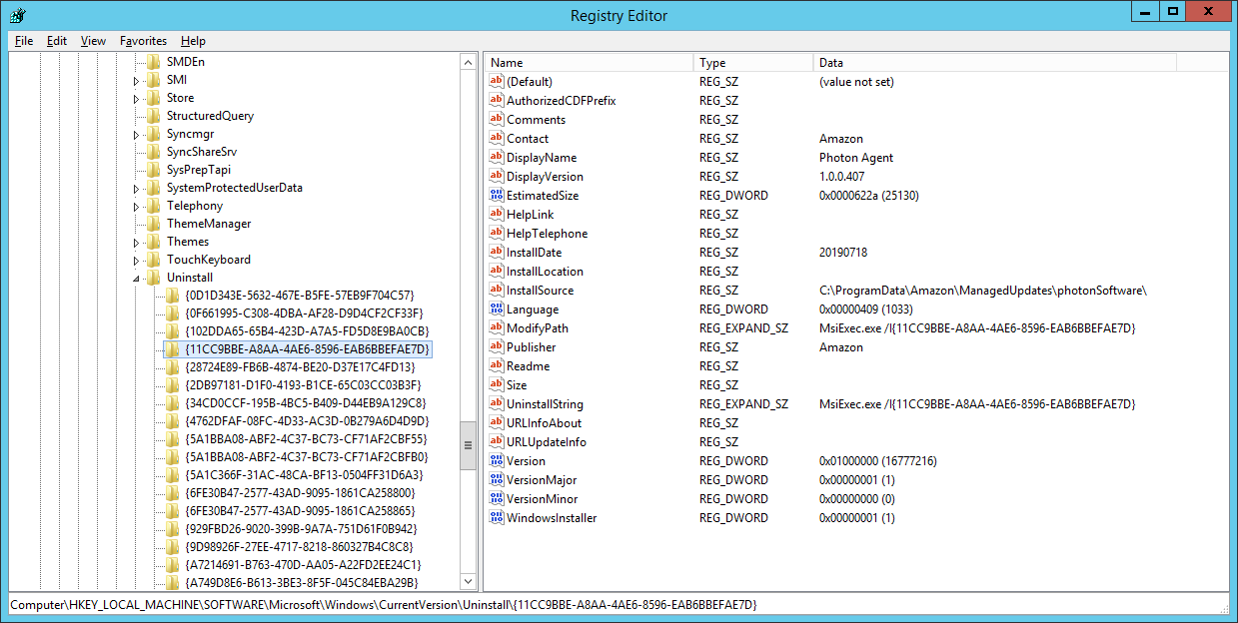1238x623 pixels.
Task: Click the tree scrollbar up arrow
Action: coord(468,62)
